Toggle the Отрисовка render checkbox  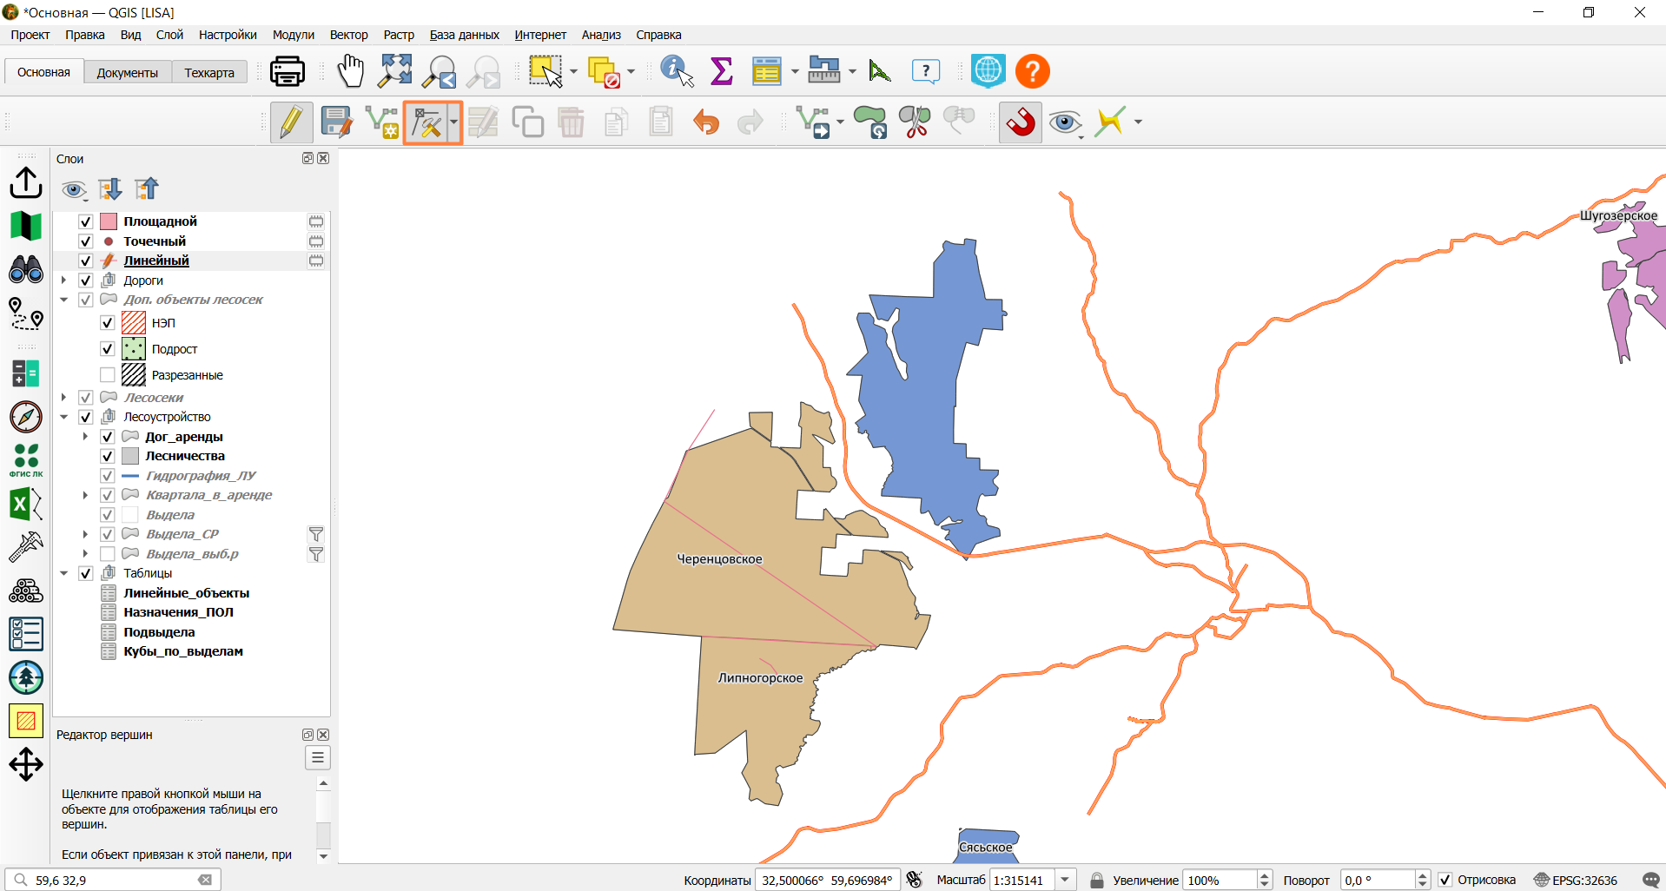1445,880
